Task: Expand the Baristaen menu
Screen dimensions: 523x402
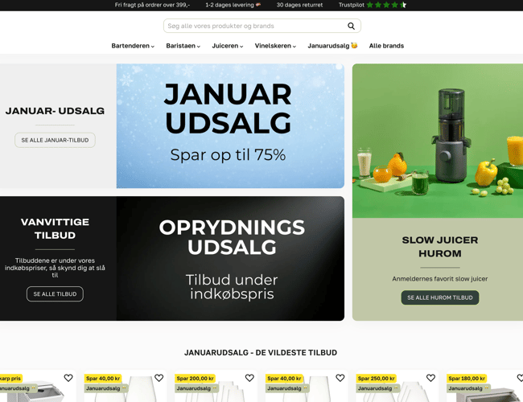Action: pos(183,46)
